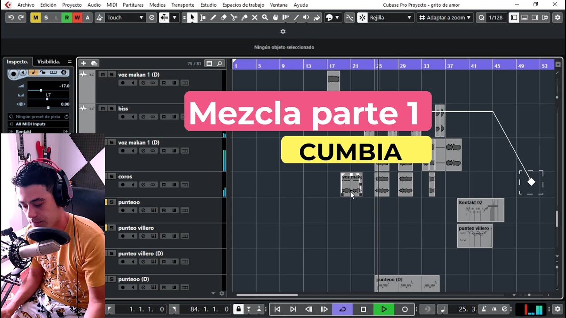Start playback with the green Play button

pos(384,309)
